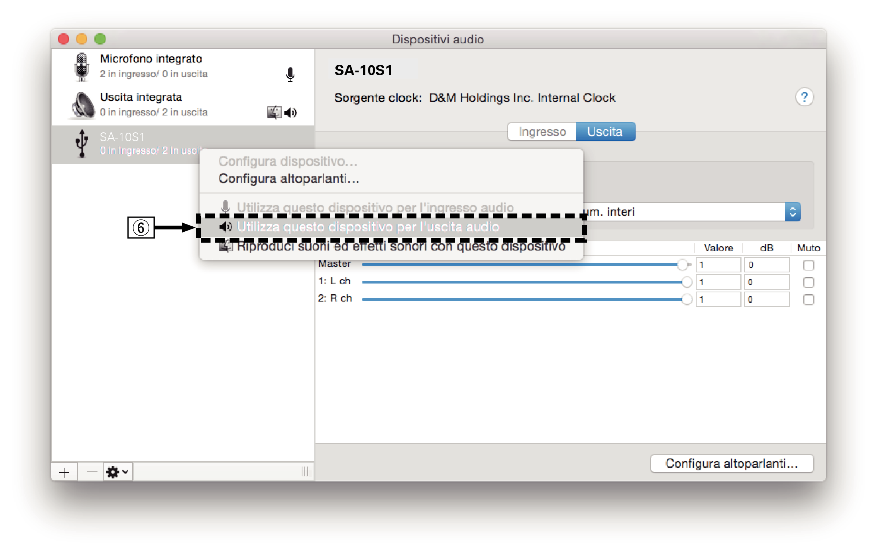Click the sidebar resize grip handle
Image resolution: width=877 pixels, height=554 pixels.
click(305, 472)
